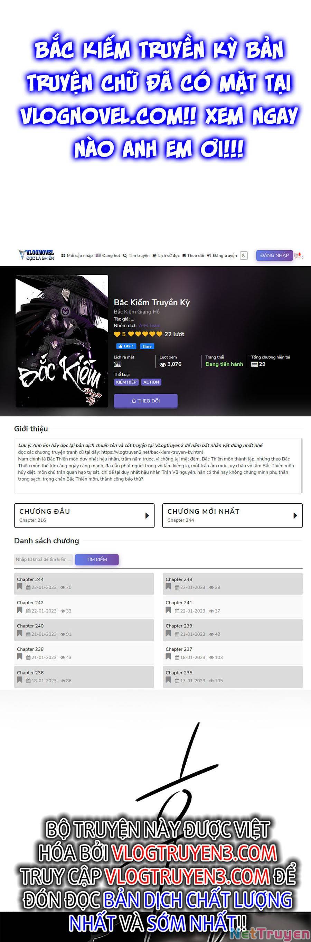Toggle dark mode moon icon
The width and height of the screenshot is (311, 942).
tap(244, 255)
